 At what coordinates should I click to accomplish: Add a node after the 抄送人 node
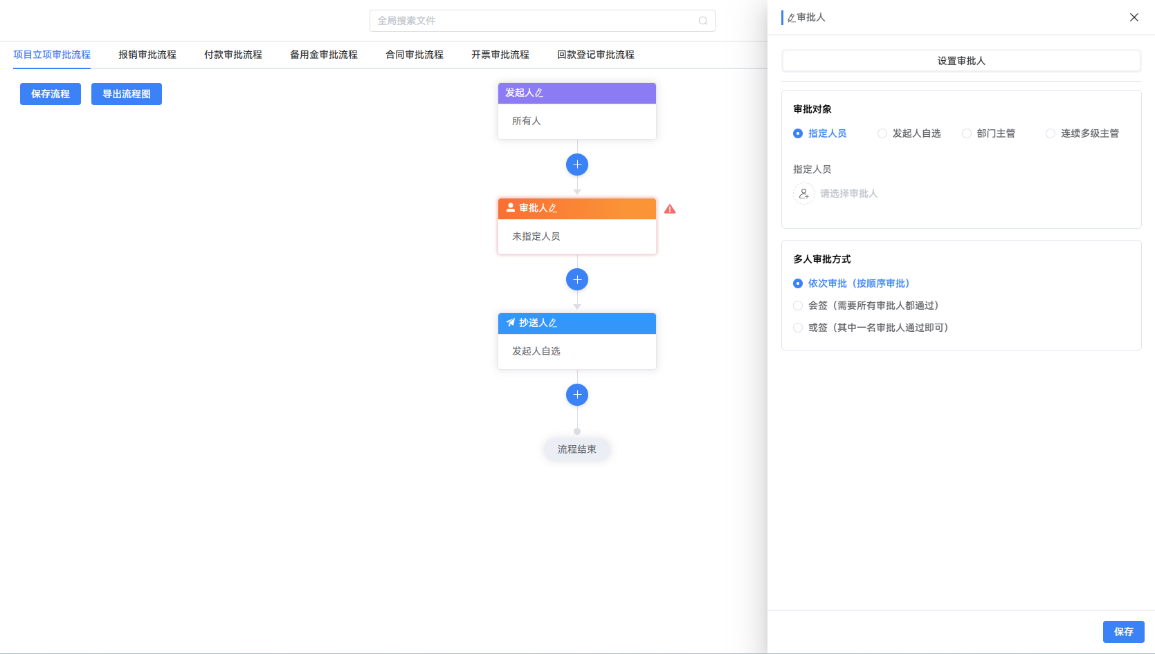click(x=576, y=395)
